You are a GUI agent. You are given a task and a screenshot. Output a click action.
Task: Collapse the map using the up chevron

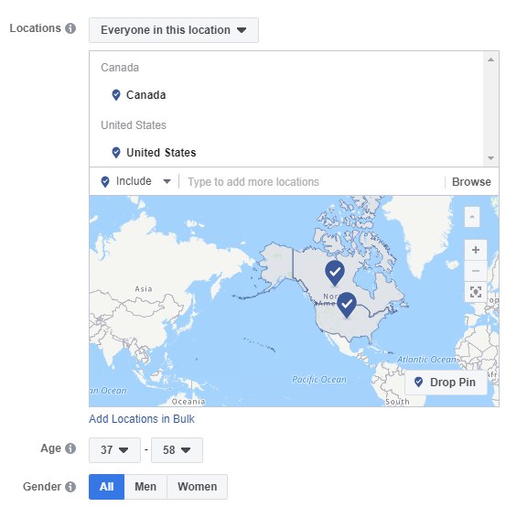[x=472, y=217]
